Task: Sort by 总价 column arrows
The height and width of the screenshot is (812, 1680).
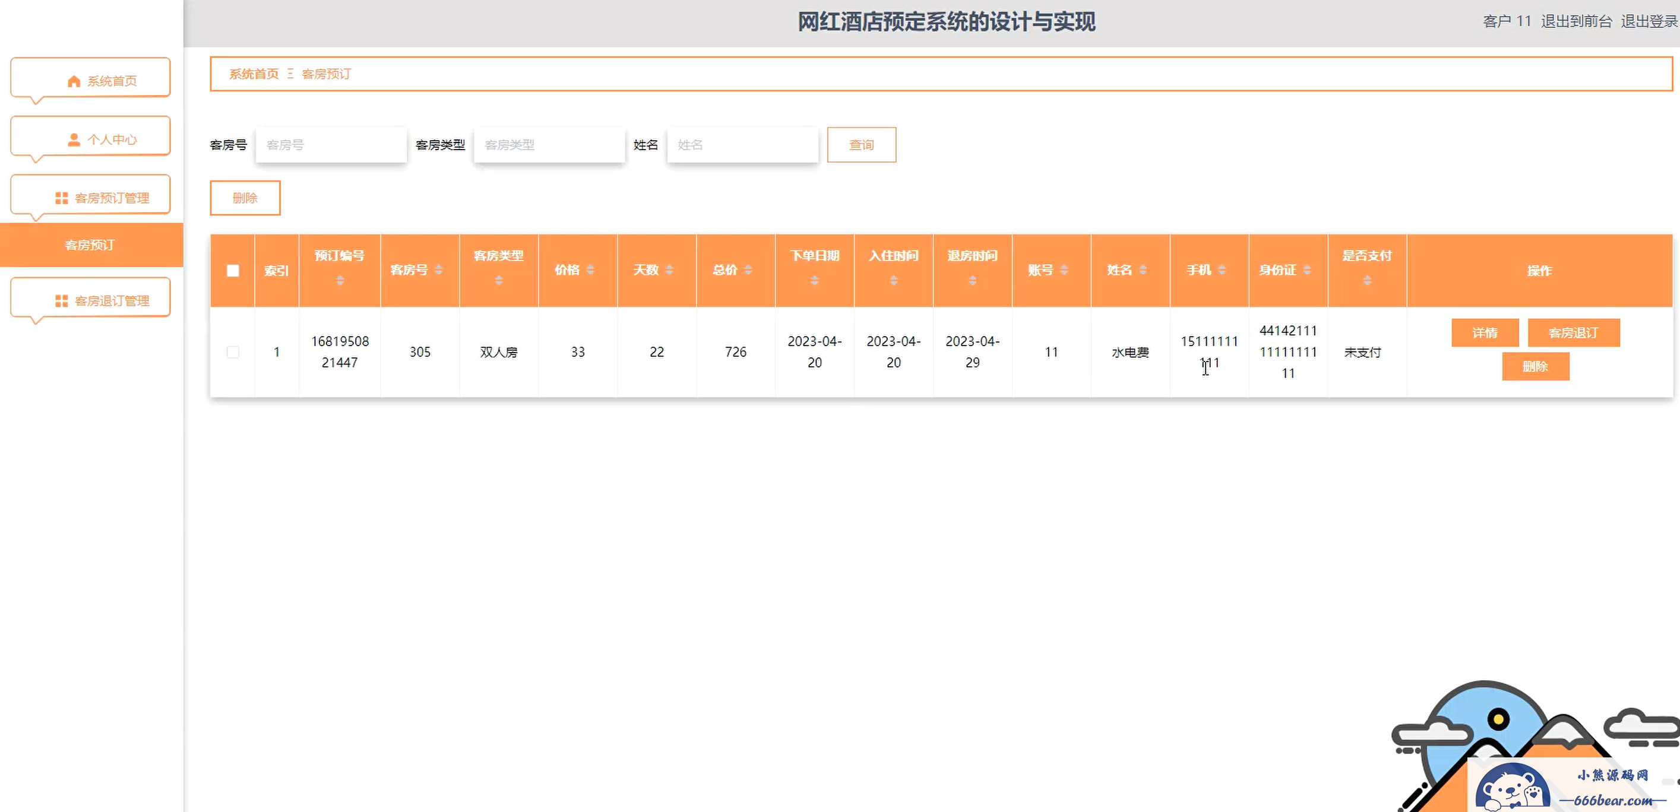Action: coord(748,270)
